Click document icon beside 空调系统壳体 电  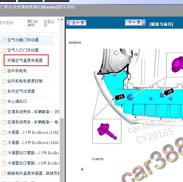pyautogui.click(x=4, y=122)
